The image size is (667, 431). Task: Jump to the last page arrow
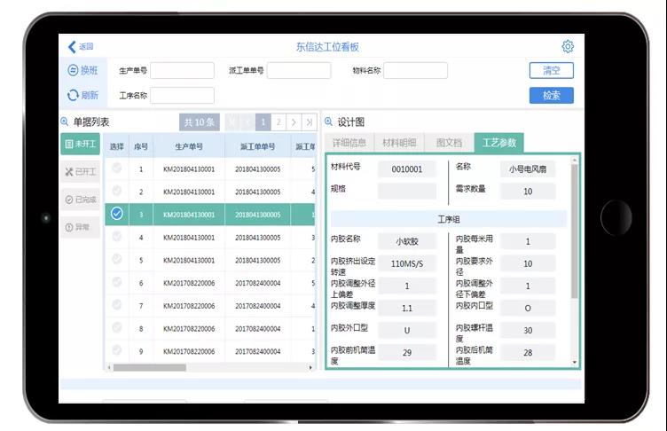(309, 122)
